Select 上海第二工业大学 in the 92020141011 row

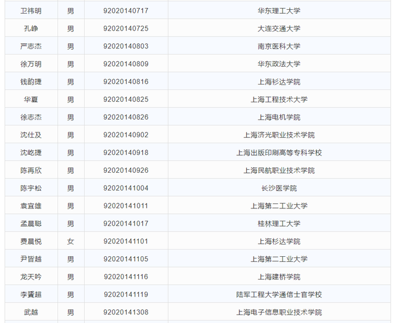click(x=279, y=206)
